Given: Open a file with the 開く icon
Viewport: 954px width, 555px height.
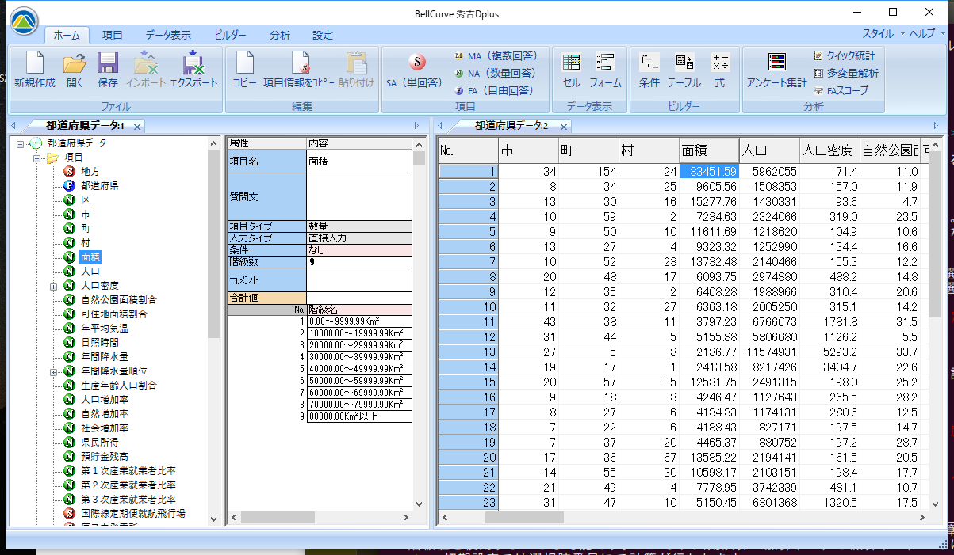Looking at the screenshot, I should [75, 68].
